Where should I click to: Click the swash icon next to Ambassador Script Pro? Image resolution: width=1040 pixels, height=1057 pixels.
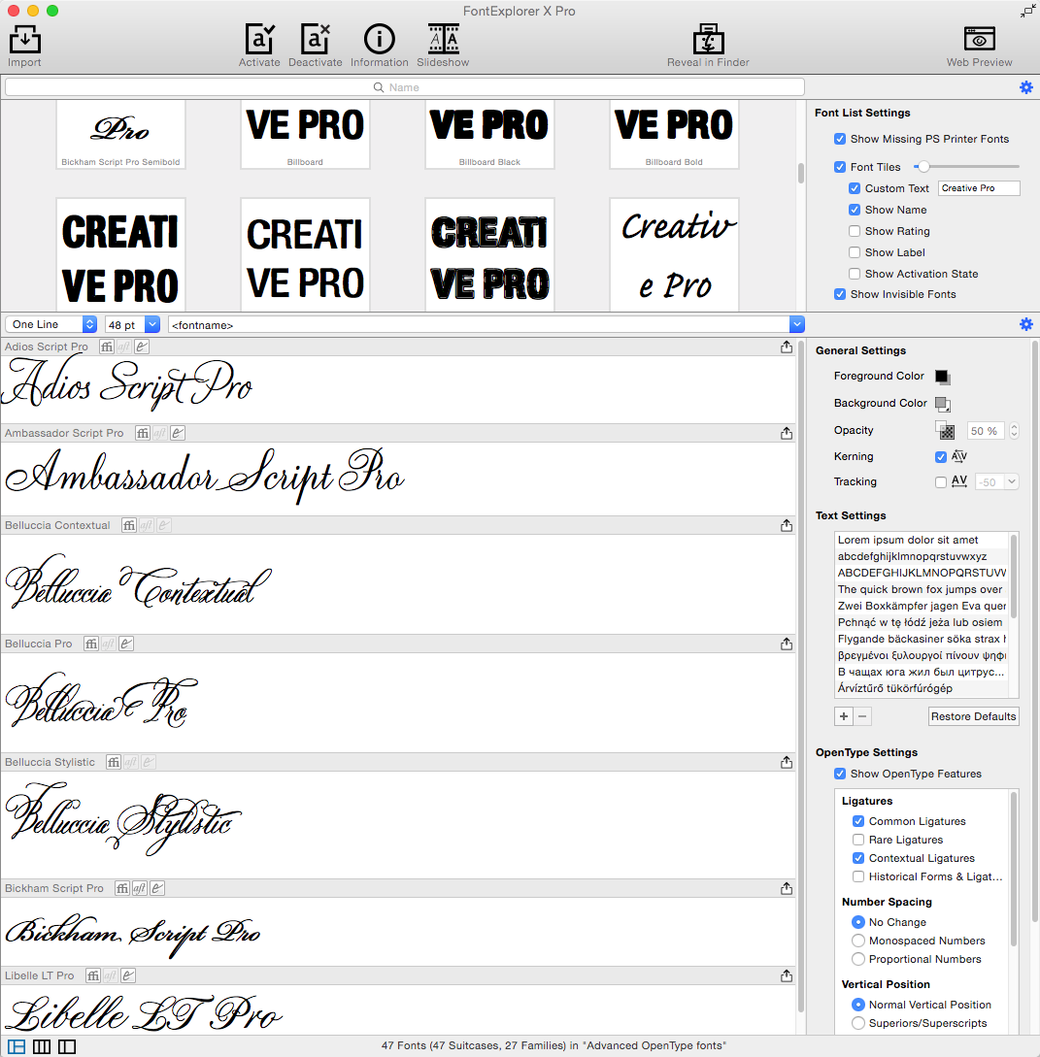point(178,433)
